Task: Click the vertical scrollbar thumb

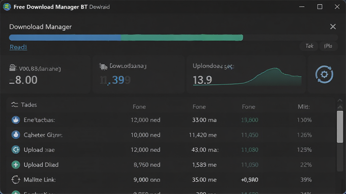Action: click(340, 127)
